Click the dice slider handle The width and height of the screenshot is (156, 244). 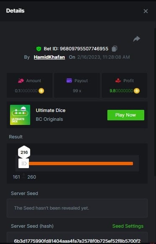pos(23,164)
